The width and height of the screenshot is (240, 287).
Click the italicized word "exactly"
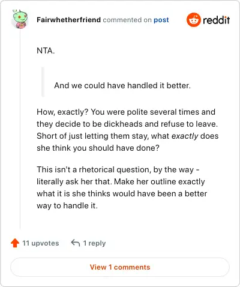tap(185, 136)
